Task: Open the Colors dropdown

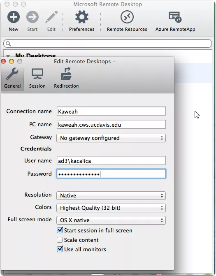Action: [111, 208]
